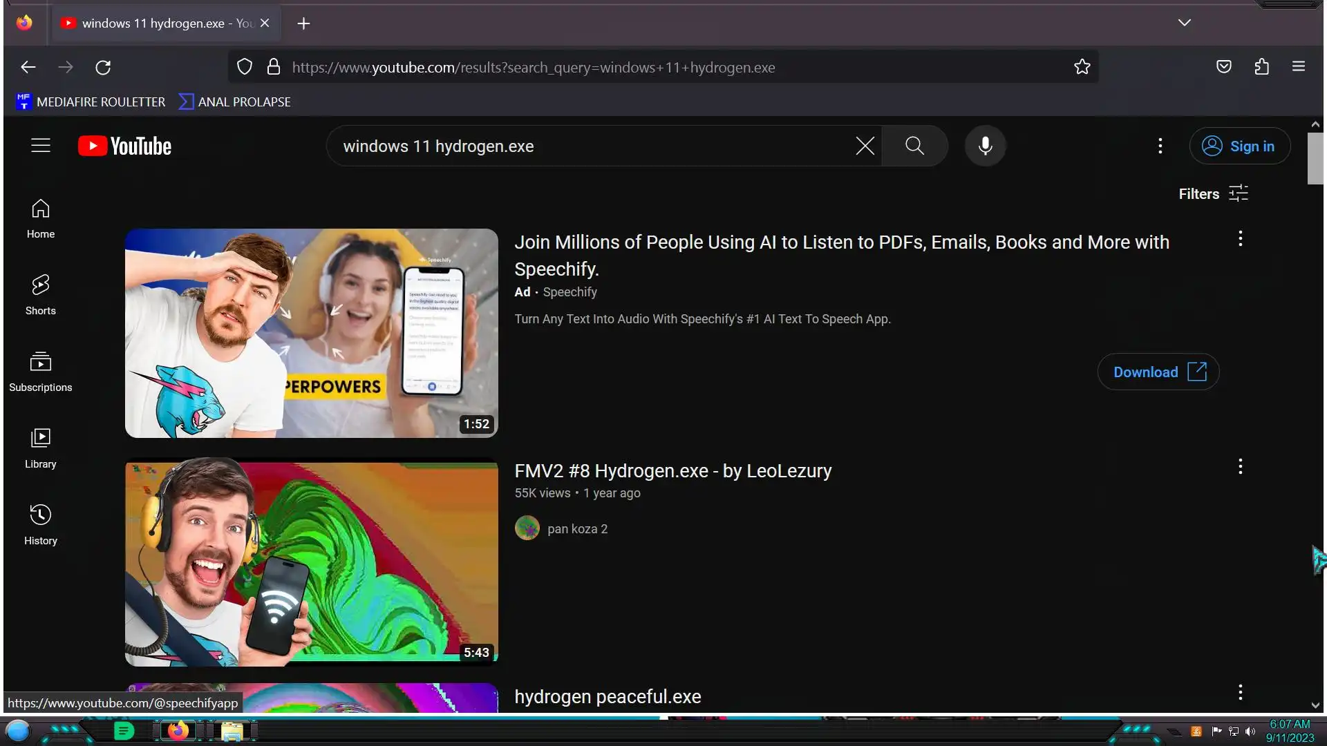Go to Shorts in sidebar
The height and width of the screenshot is (746, 1327).
tap(41, 295)
